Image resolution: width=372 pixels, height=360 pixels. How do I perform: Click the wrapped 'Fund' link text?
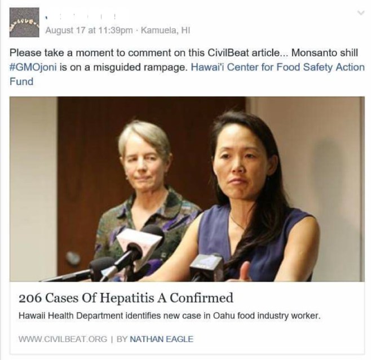(x=21, y=82)
